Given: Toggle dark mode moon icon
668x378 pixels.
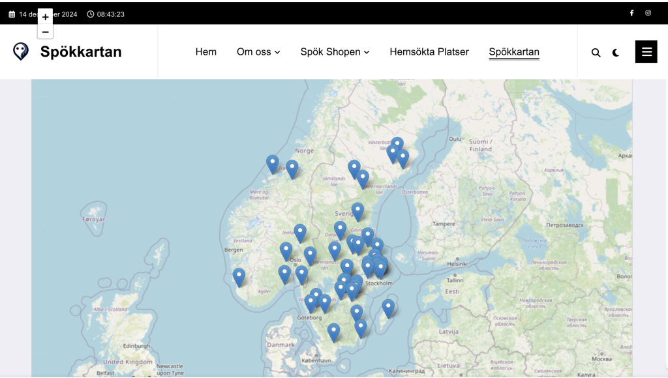Looking at the screenshot, I should [616, 53].
